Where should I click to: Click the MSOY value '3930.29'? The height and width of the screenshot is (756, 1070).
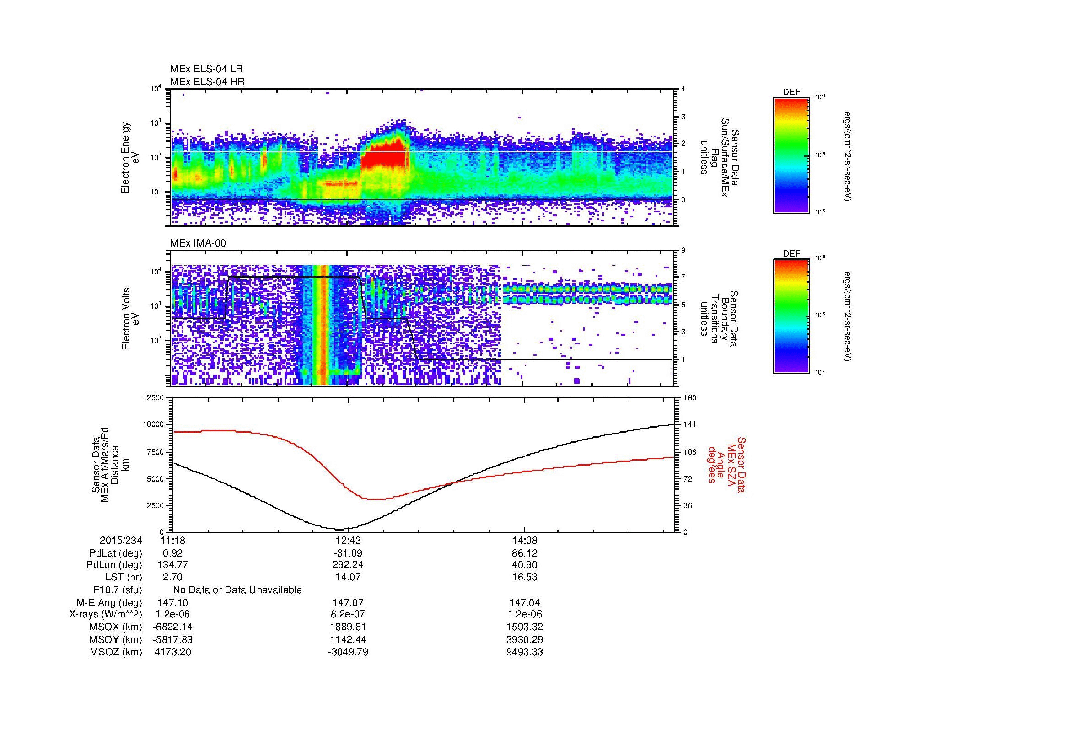point(525,639)
